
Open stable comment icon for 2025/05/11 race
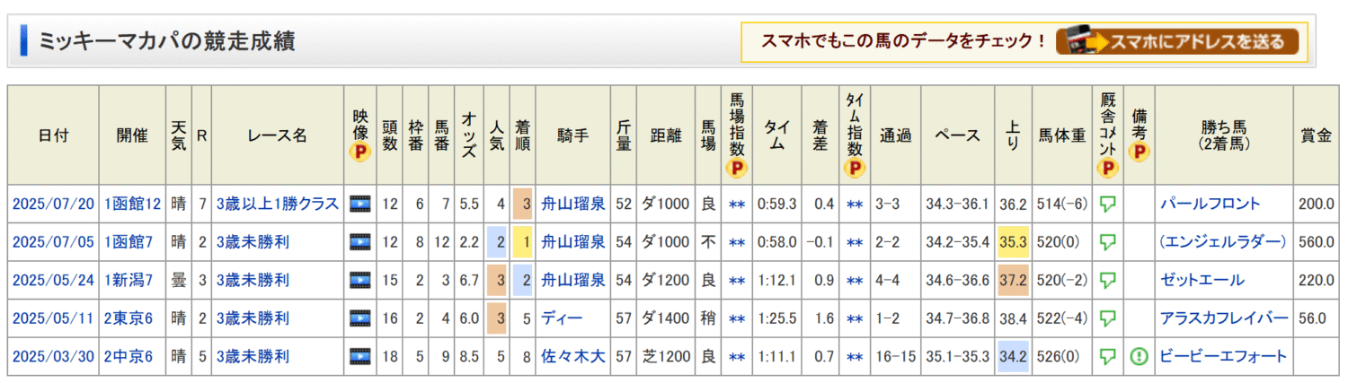click(x=1108, y=318)
